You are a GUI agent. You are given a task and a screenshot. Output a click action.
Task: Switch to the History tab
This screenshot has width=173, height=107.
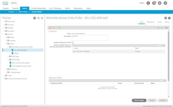(167, 22)
